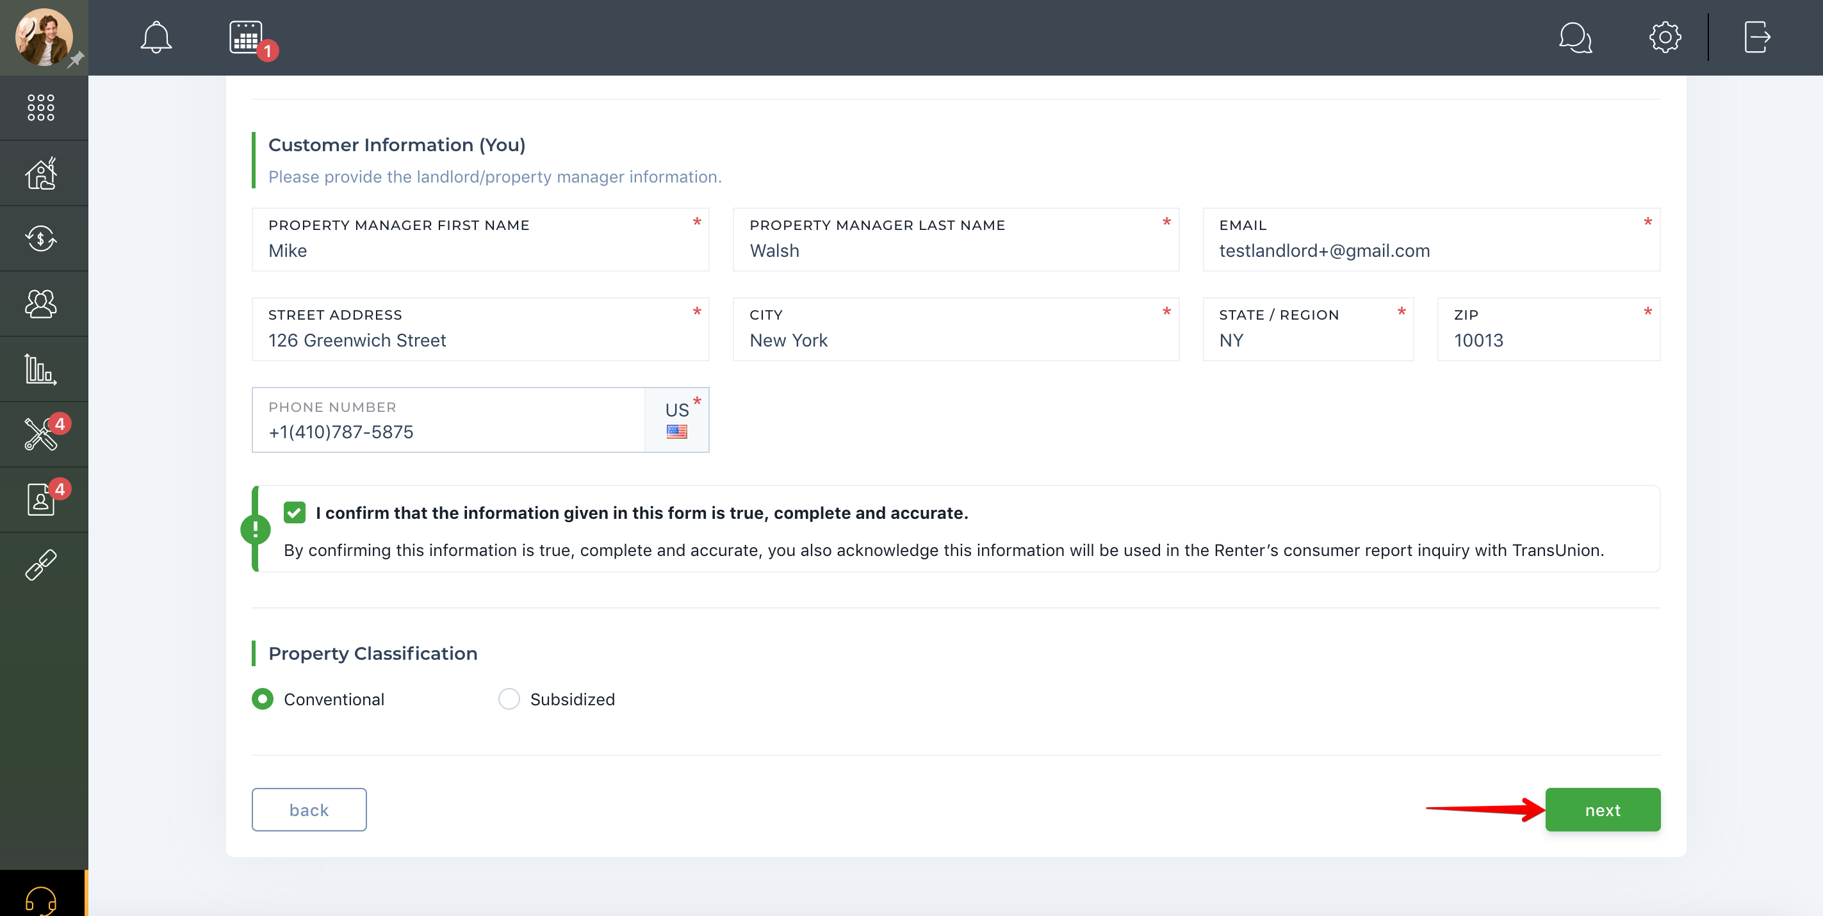Edit the Property Manager Last Name field
Viewport: 1823px width, 916px height.
[956, 240]
